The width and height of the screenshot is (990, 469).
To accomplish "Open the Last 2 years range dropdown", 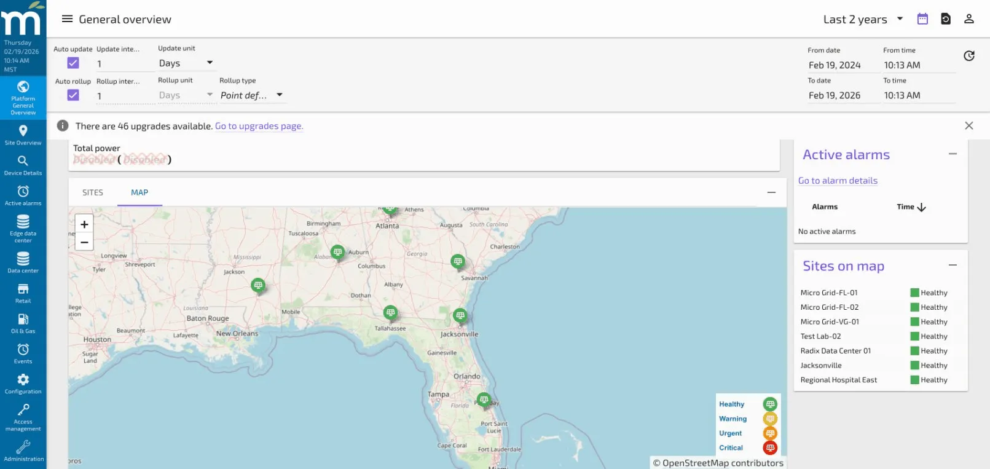I will click(x=863, y=19).
